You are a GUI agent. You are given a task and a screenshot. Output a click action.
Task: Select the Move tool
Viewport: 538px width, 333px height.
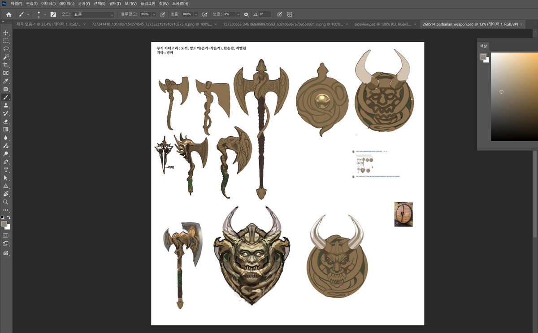click(x=6, y=33)
